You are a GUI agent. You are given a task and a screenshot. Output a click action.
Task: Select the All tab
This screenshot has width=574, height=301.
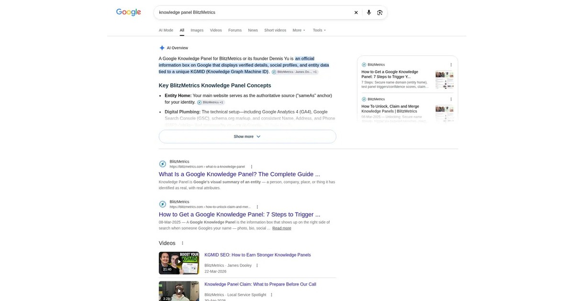coord(182,30)
